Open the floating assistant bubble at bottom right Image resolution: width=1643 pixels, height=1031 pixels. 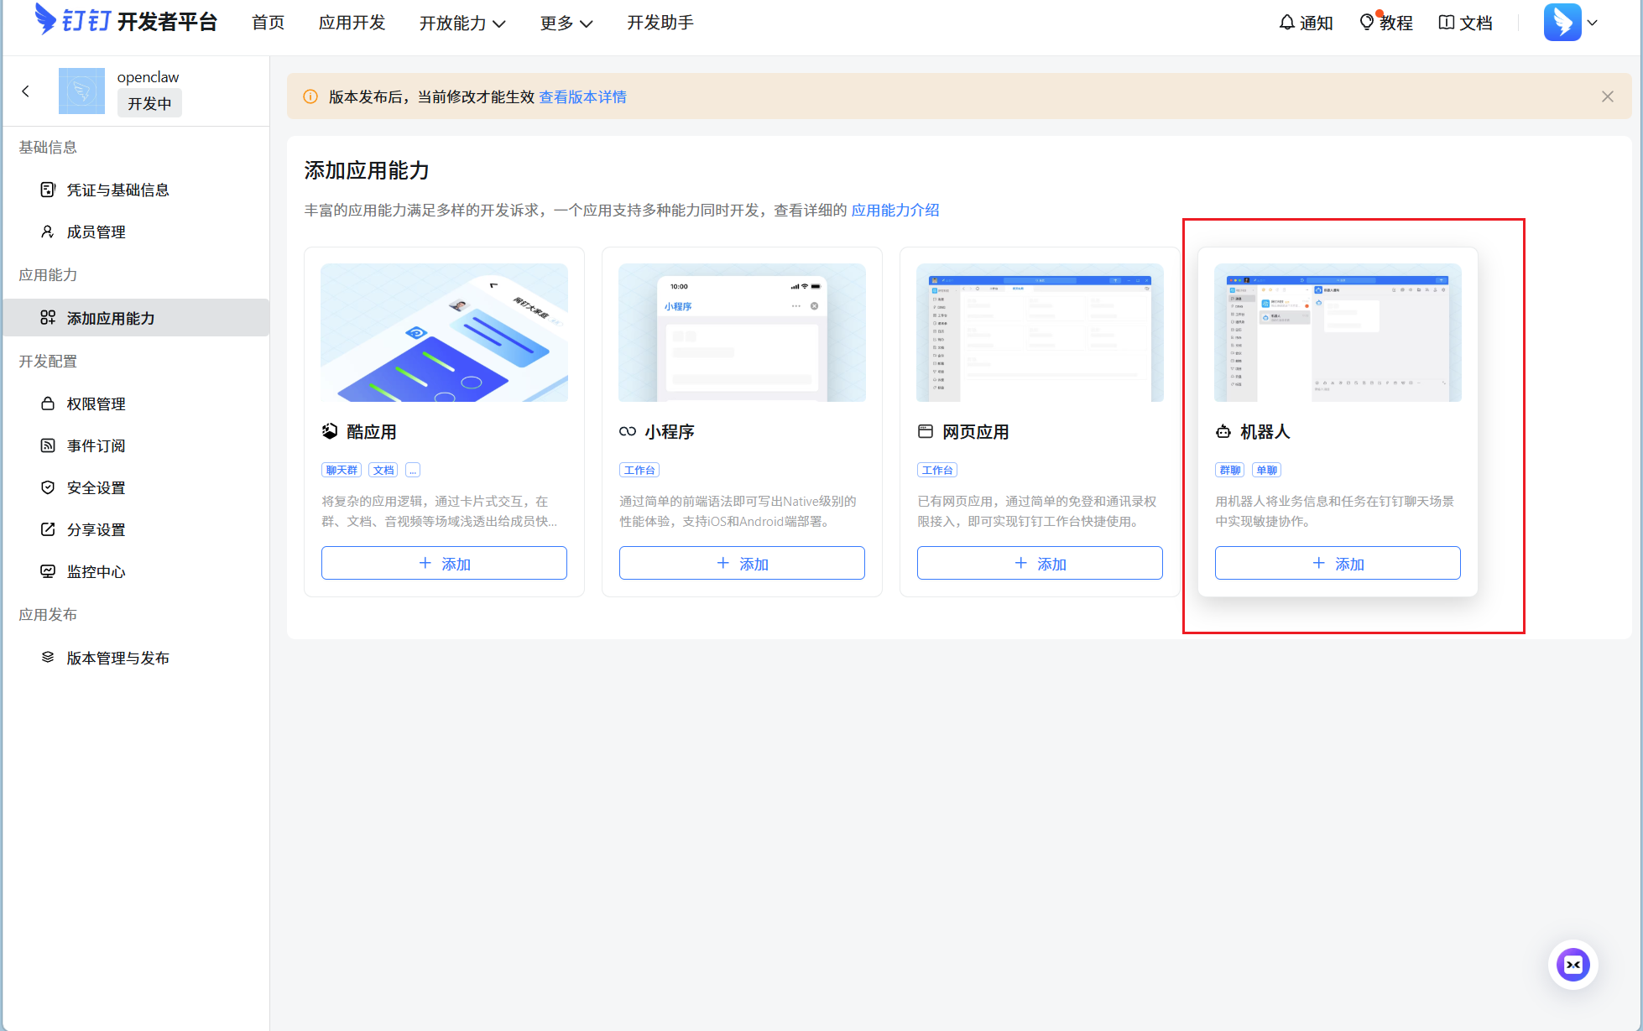point(1573,965)
